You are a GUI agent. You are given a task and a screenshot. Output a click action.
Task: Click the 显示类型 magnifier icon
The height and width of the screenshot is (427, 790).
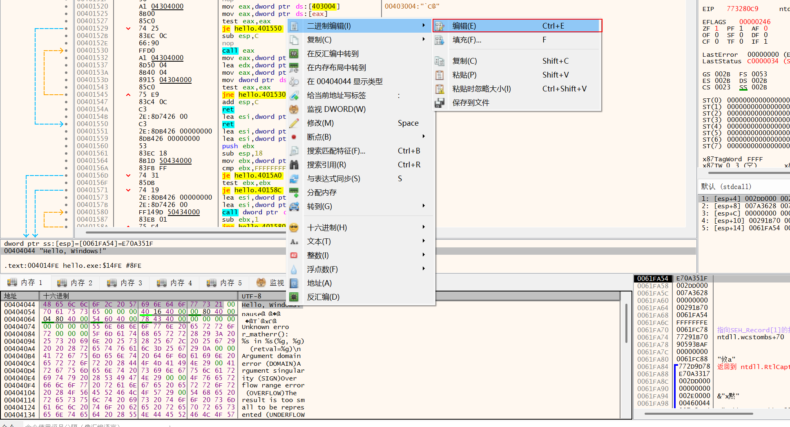294,82
